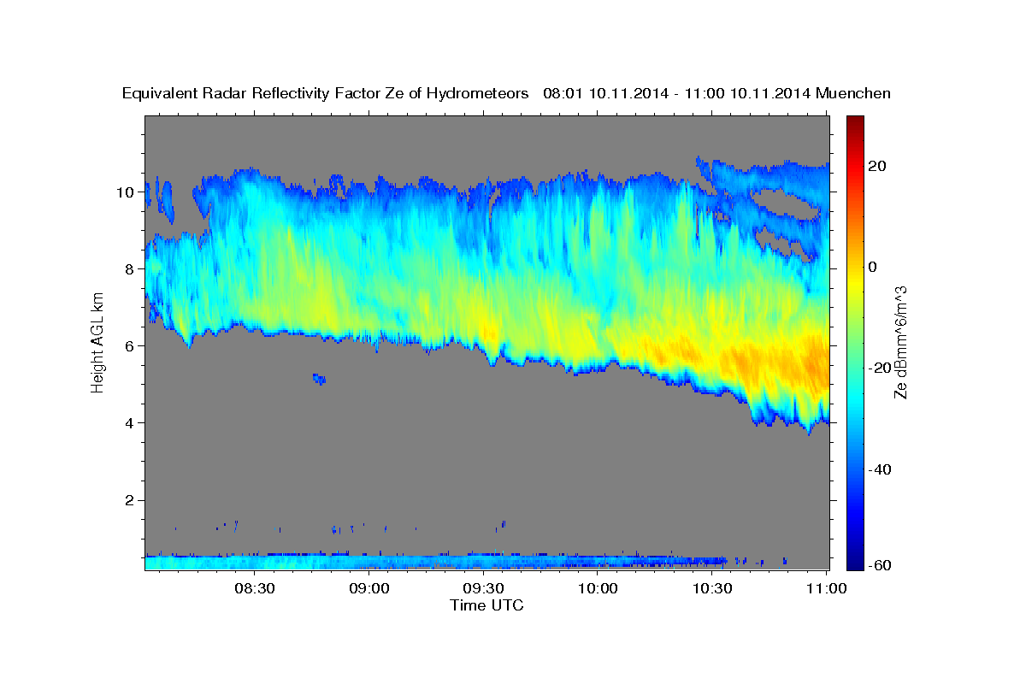Click the plot title 'Equivalent Radar Reflectivity Factor Ze of Hydrometeors'
Screen dimensions: 1026x684
(x=326, y=94)
